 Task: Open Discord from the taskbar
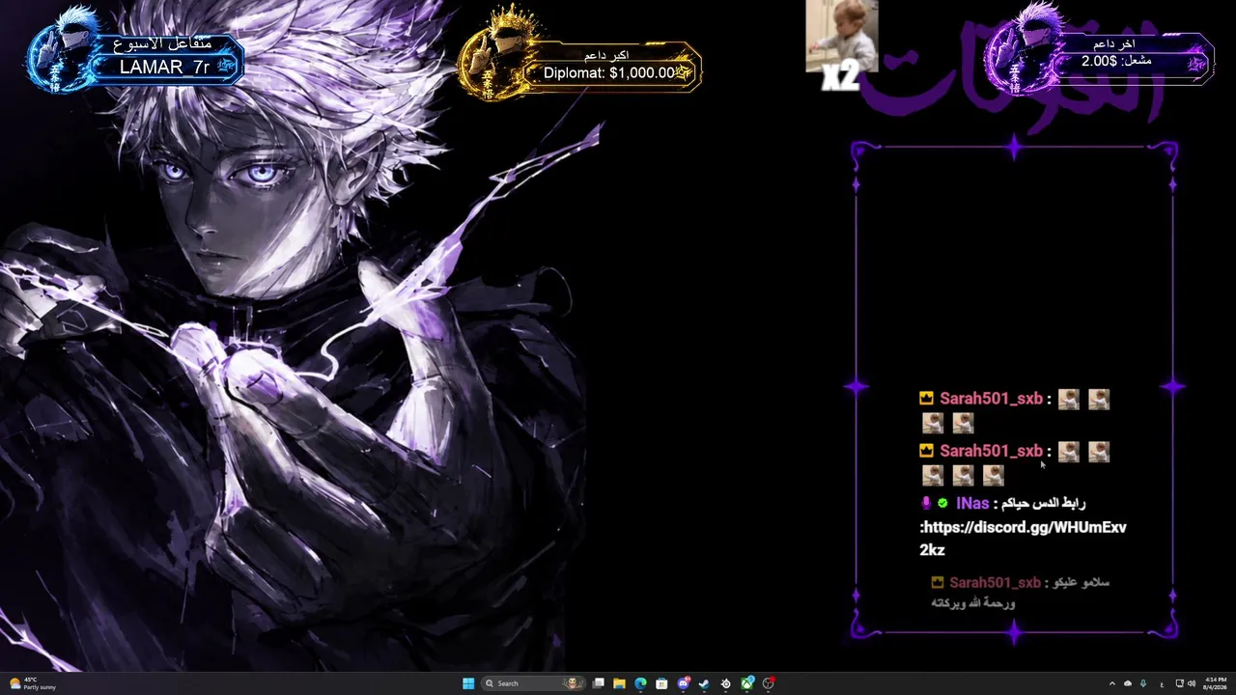[684, 683]
